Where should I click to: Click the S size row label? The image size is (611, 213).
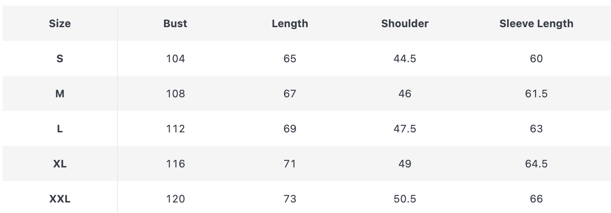tap(60, 59)
